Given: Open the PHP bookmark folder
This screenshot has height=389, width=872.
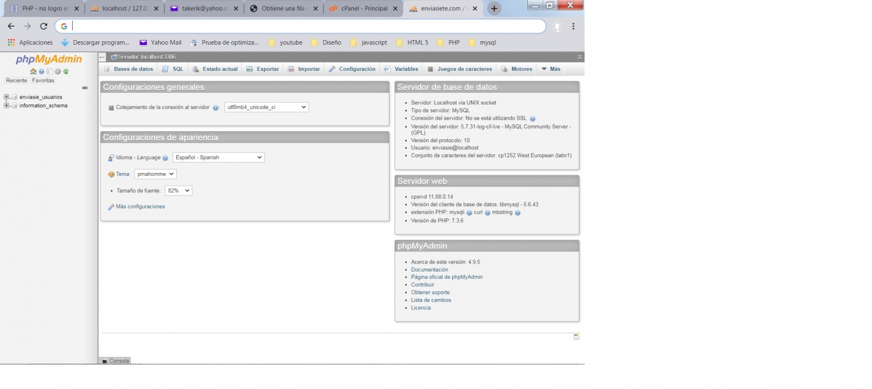Looking at the screenshot, I should click(448, 42).
